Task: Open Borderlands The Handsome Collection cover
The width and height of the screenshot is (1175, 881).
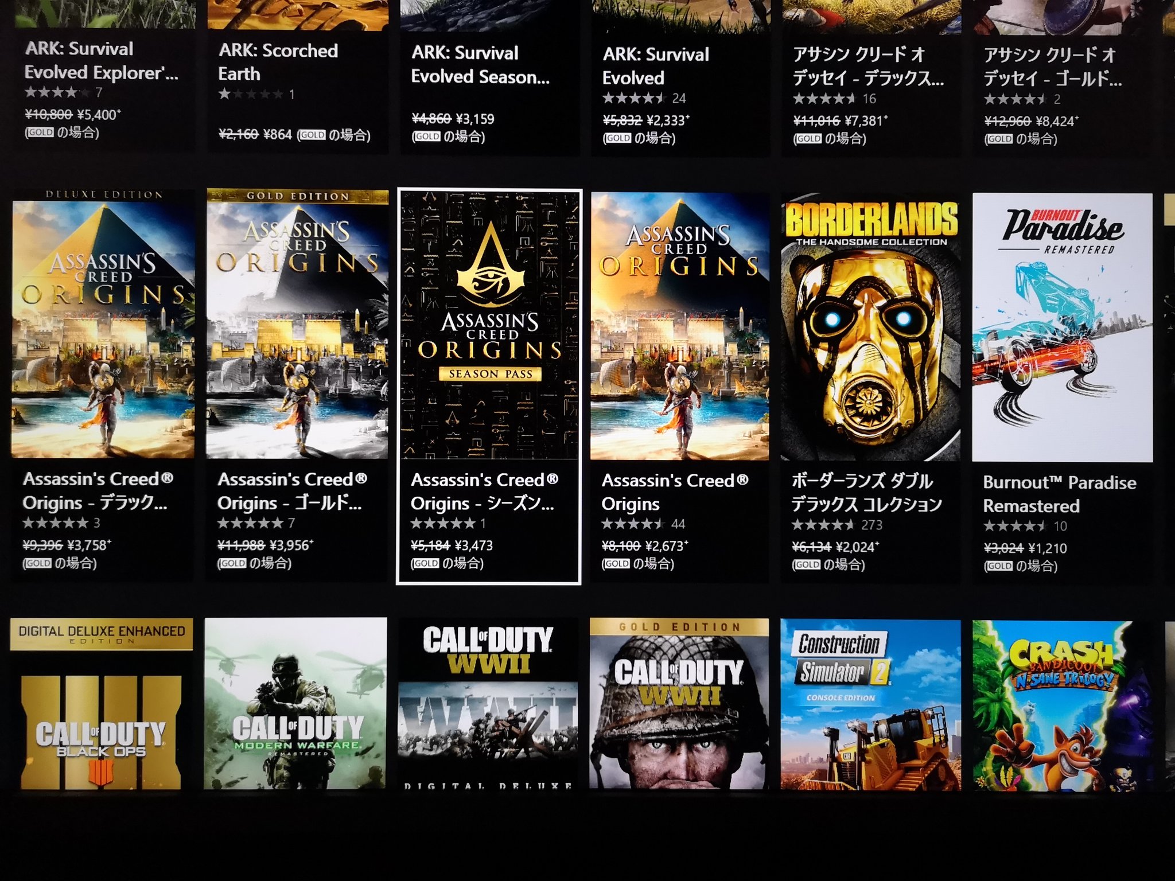Action: point(871,327)
